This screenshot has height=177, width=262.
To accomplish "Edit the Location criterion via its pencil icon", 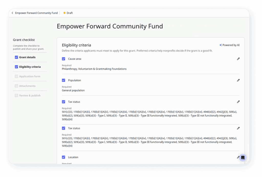I will tap(238, 157).
